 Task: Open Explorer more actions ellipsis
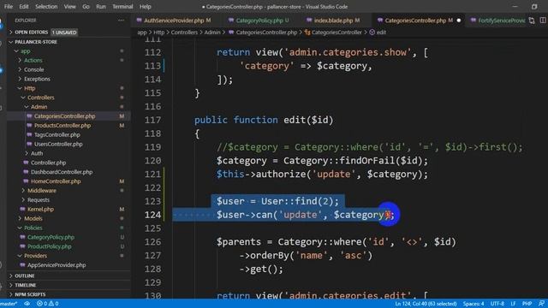point(121,21)
